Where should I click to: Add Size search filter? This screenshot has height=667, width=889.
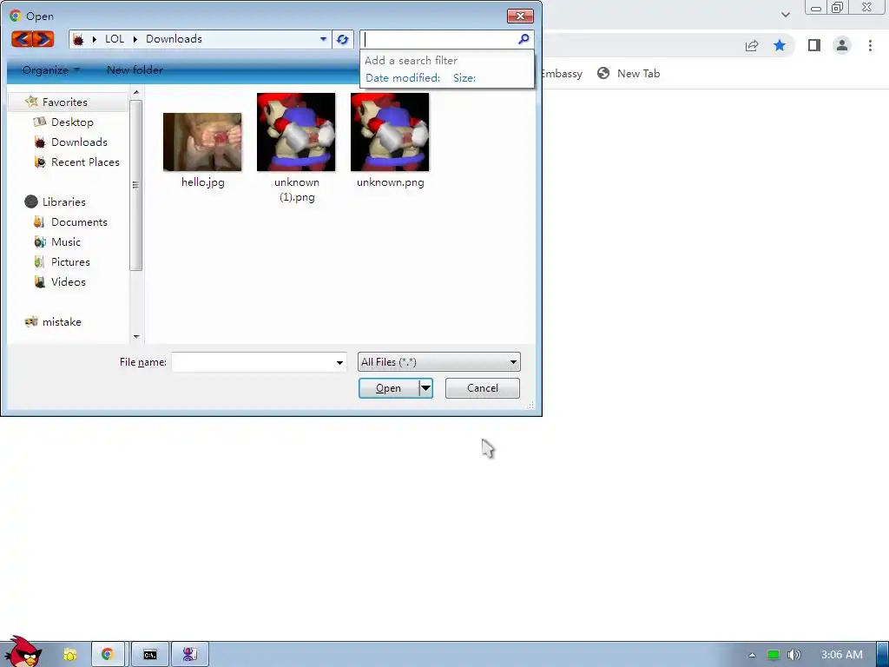pyautogui.click(x=464, y=77)
